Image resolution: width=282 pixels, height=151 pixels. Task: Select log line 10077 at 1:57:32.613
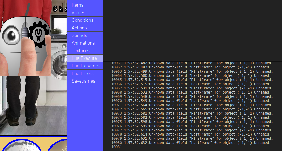coord(192,130)
